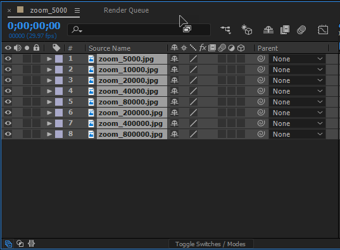Open the zoom_5000 panel menu
The image size is (340, 250).
pos(77,10)
